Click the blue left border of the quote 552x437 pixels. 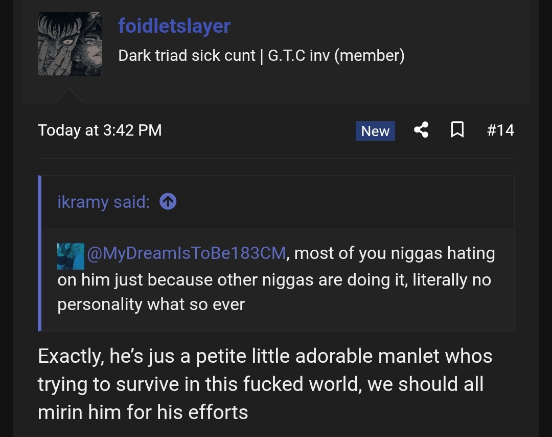[40, 253]
